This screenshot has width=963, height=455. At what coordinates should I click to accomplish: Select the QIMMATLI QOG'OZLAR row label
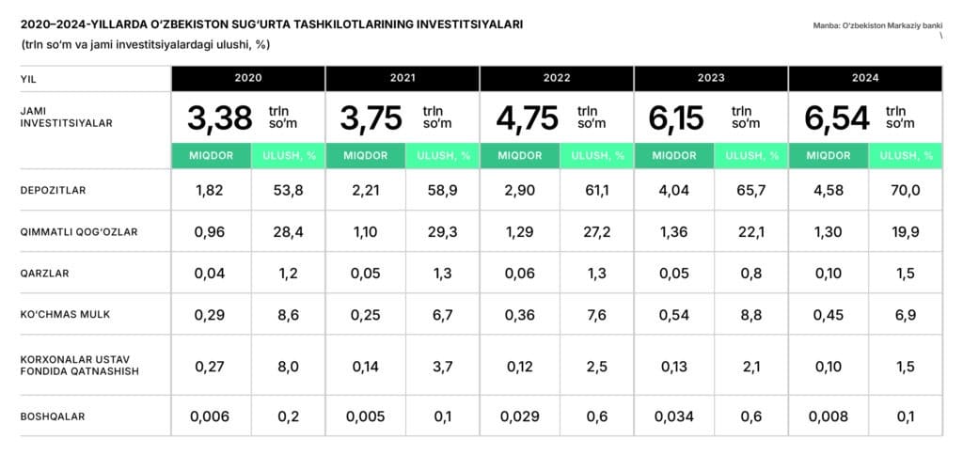pyautogui.click(x=78, y=232)
